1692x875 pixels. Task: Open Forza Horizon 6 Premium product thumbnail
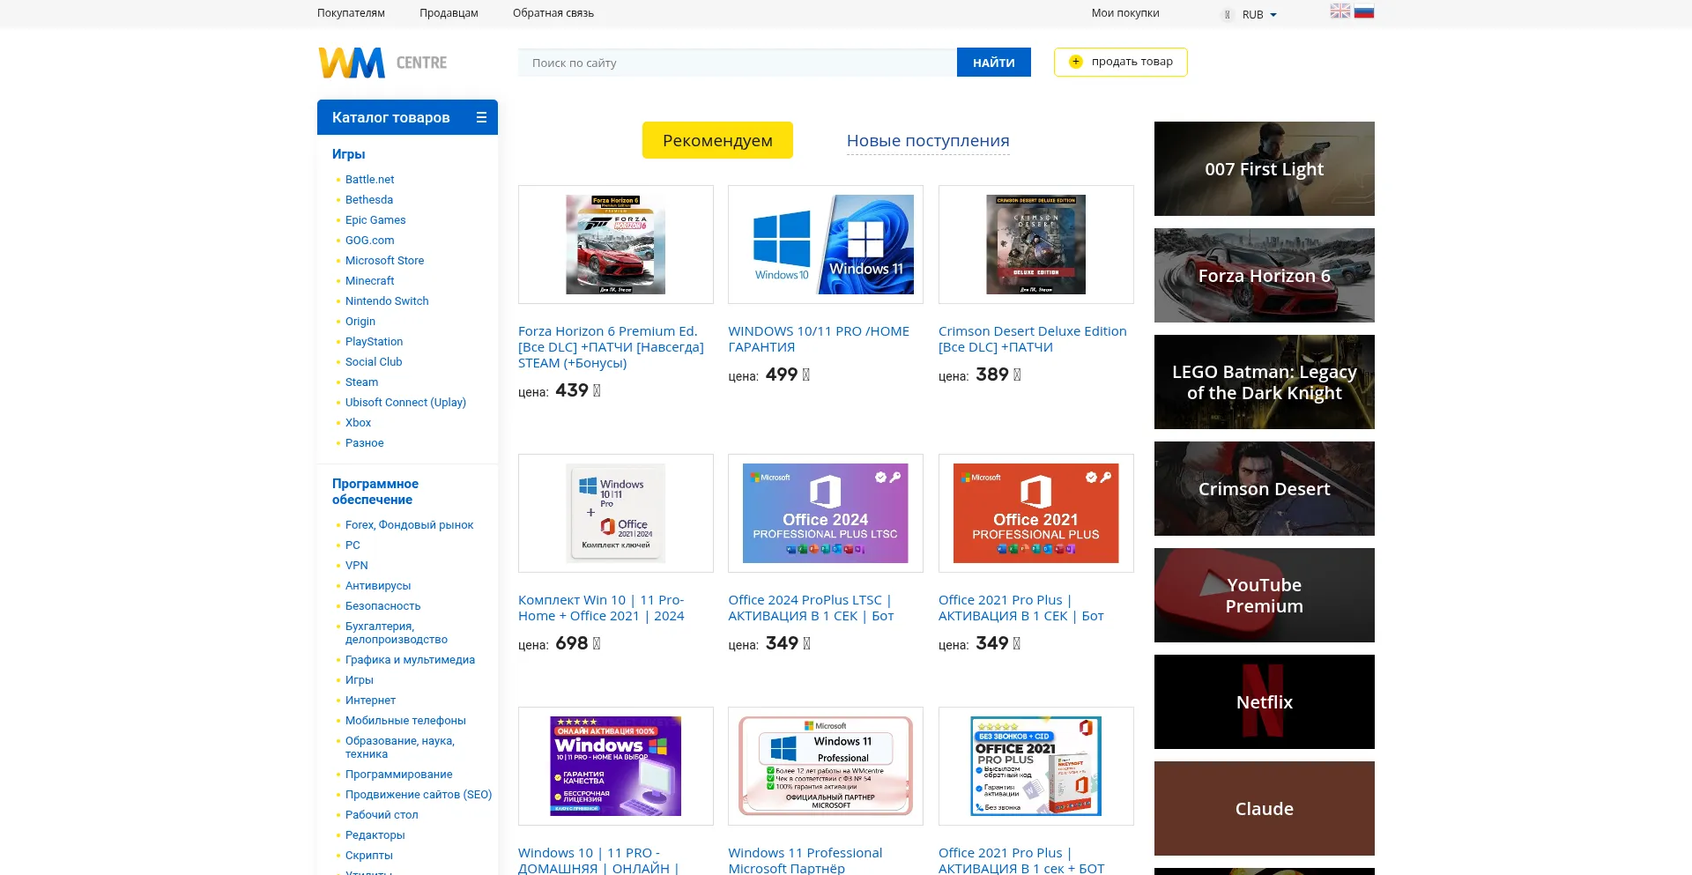point(616,244)
